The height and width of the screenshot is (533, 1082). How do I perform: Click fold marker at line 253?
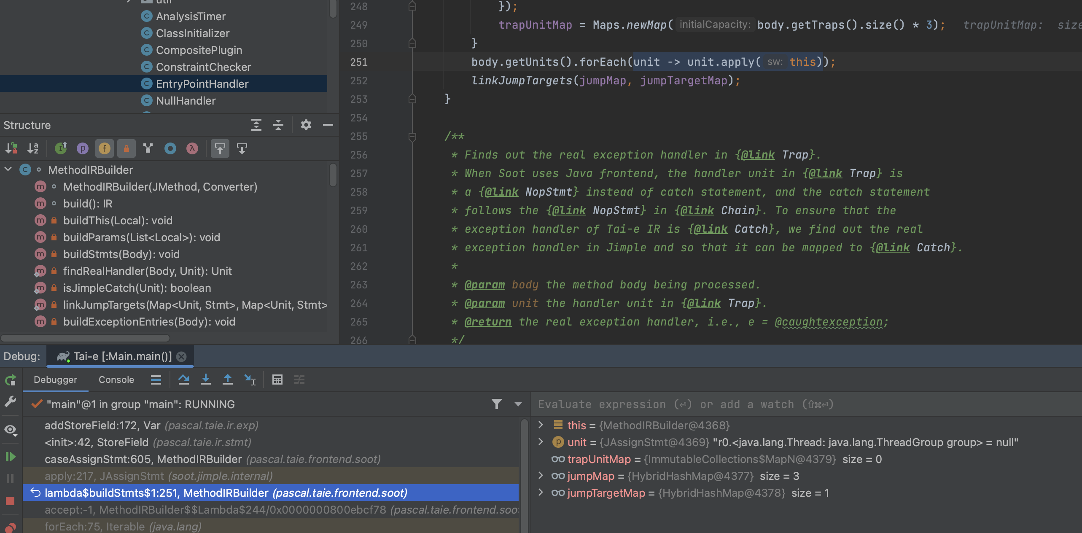click(x=412, y=99)
